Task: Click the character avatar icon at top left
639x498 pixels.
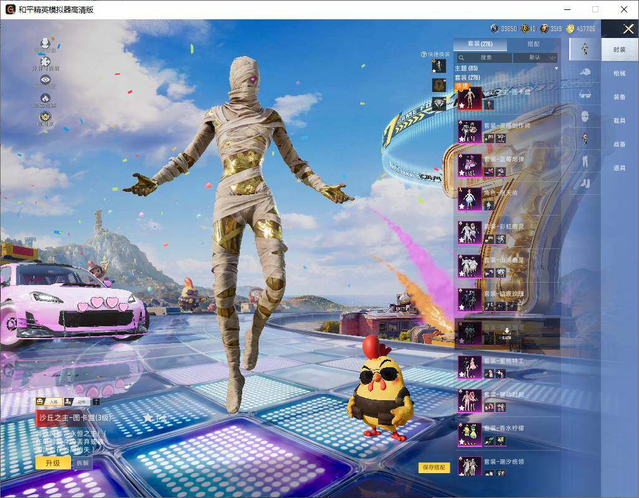Action: pyautogui.click(x=45, y=43)
